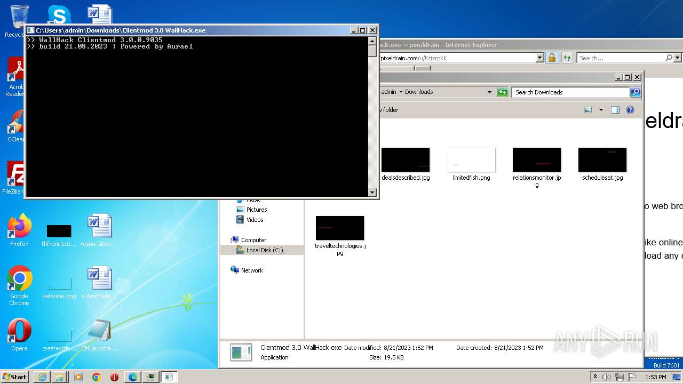Select the setsome.png desktop file

pos(59,288)
